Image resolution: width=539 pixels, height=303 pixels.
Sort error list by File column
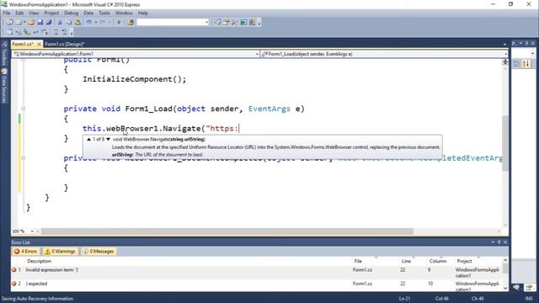tap(358, 262)
